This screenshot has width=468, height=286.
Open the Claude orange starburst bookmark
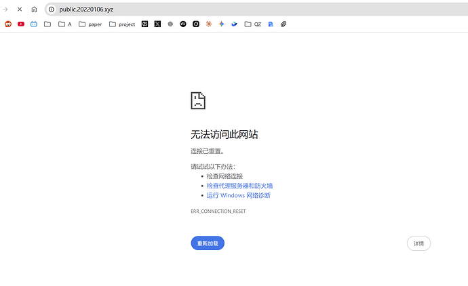point(209,24)
